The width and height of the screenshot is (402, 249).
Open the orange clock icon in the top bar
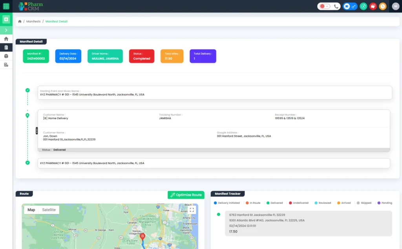click(383, 6)
